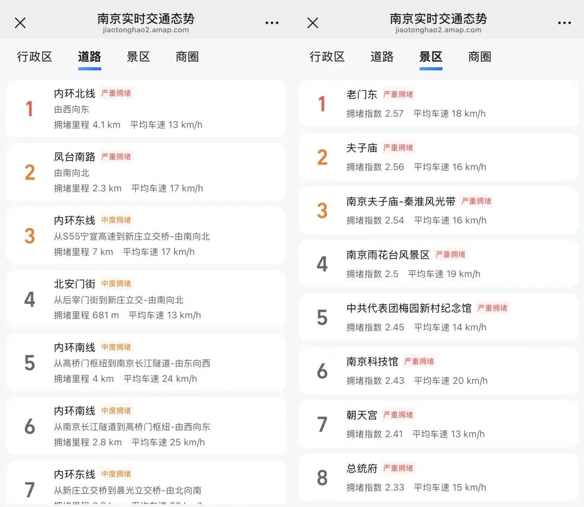This screenshot has height=507, width=584.
Task: Open the 北安门街 road entry
Action: tap(146, 299)
